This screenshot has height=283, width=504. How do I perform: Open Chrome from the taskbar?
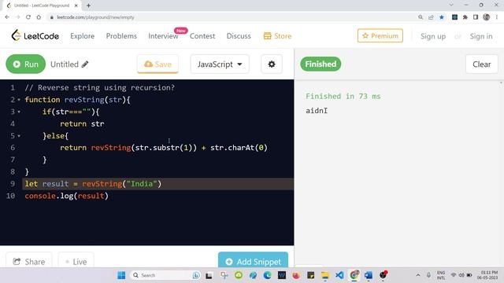[354, 275]
